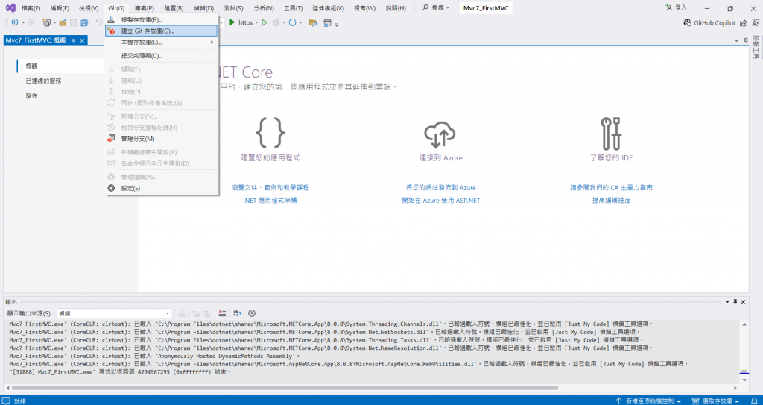Click 登入 sign-in button
This screenshot has width=763, height=405.
676,7
